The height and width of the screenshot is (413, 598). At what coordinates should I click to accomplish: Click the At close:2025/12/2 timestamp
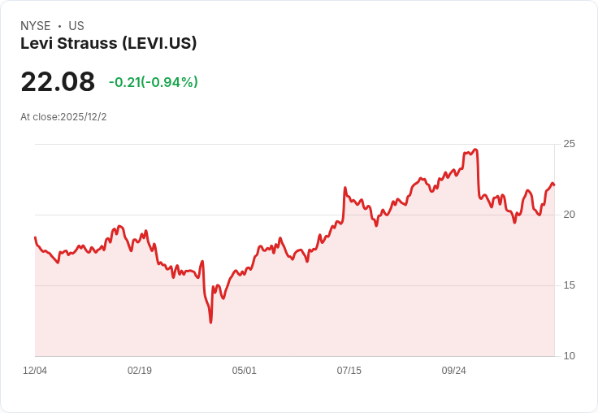click(63, 117)
